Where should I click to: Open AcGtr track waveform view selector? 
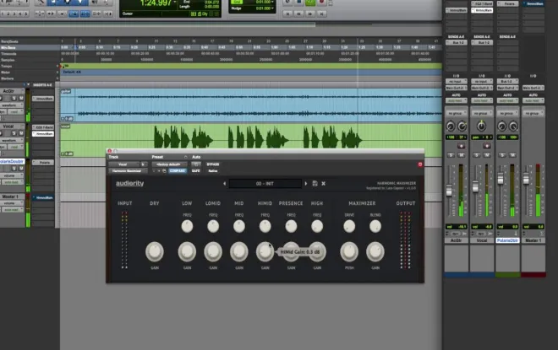pyautogui.click(x=10, y=105)
